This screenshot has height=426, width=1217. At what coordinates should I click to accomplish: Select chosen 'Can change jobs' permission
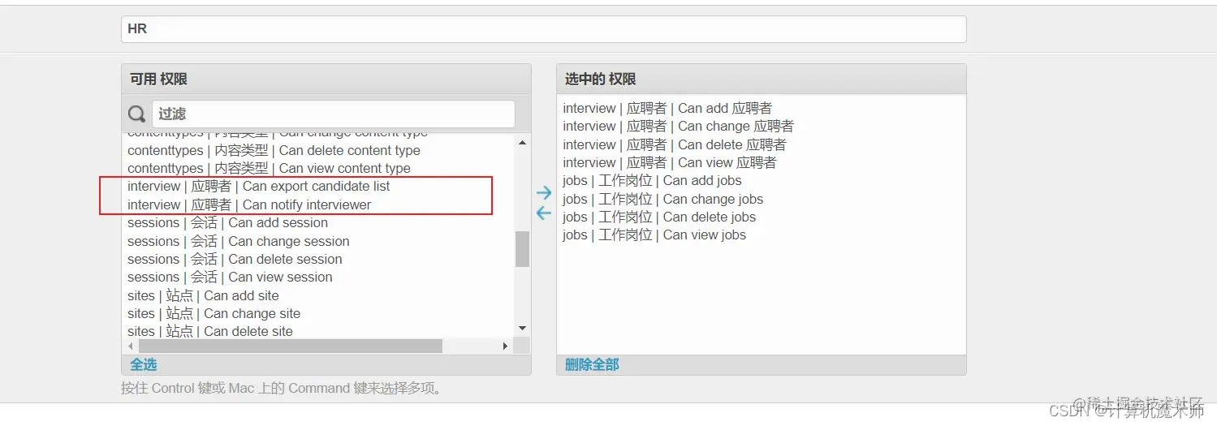(662, 199)
